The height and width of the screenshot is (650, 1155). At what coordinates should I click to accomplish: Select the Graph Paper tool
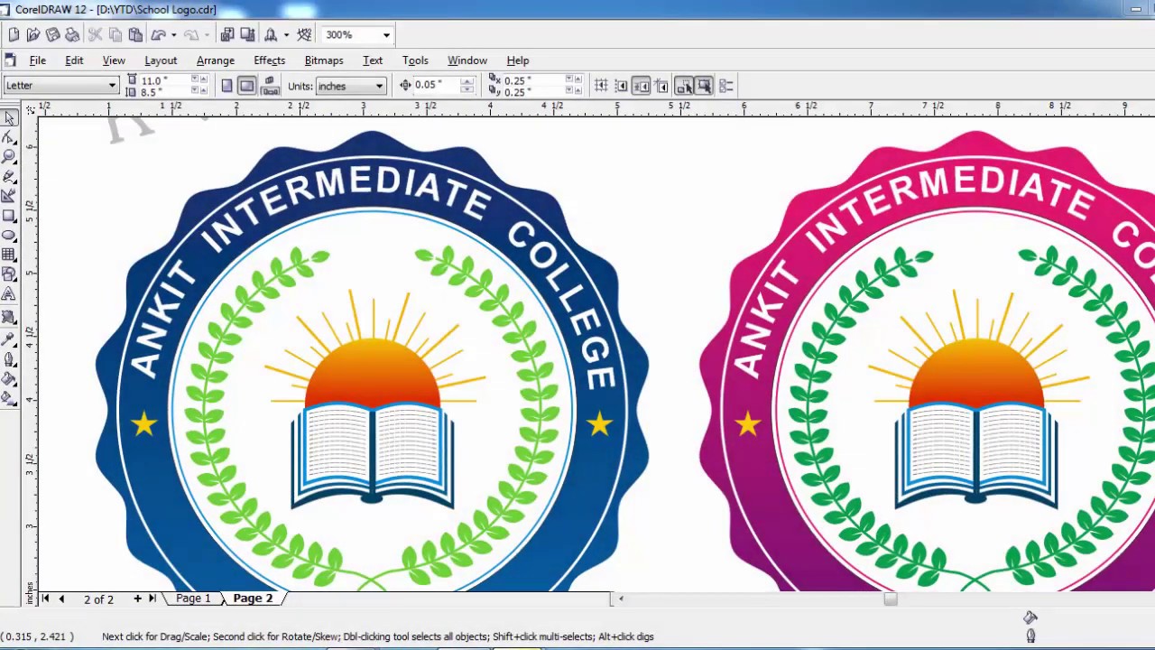pyautogui.click(x=9, y=255)
